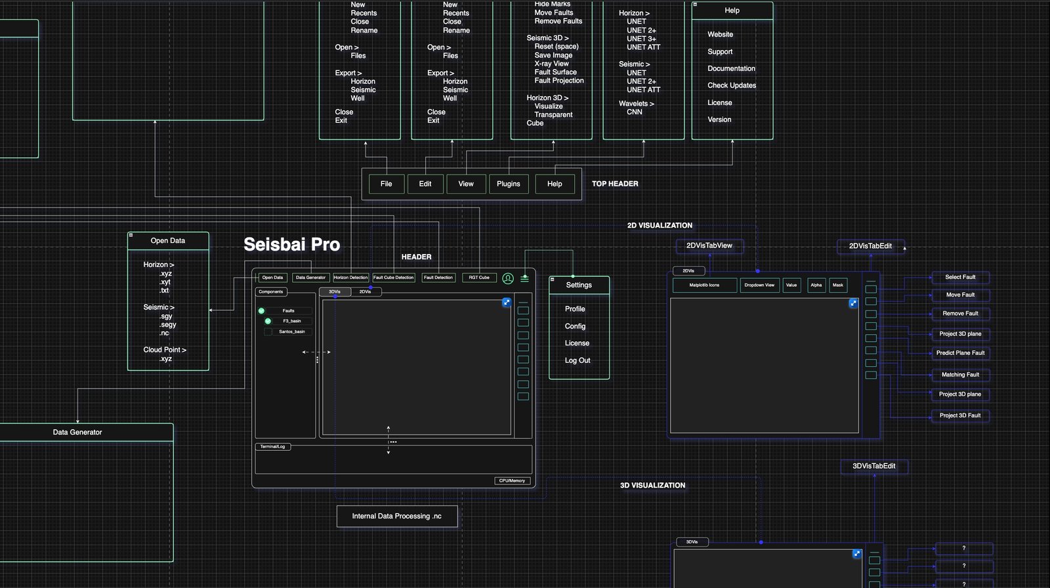Click the user profile avatar icon

coord(508,278)
